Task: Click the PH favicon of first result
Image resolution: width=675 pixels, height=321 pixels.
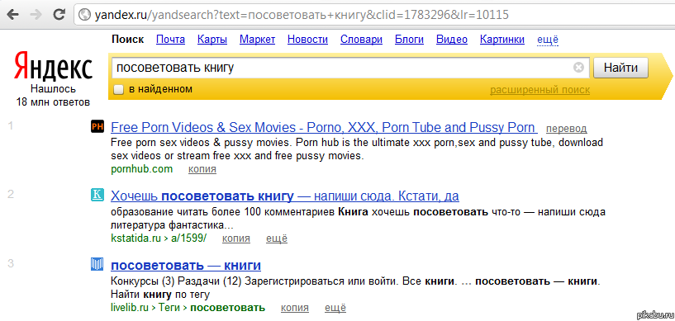Action: coord(97,127)
